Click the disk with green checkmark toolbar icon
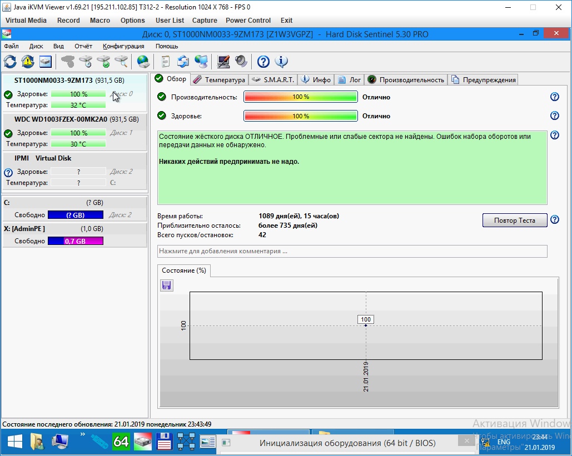 point(103,62)
